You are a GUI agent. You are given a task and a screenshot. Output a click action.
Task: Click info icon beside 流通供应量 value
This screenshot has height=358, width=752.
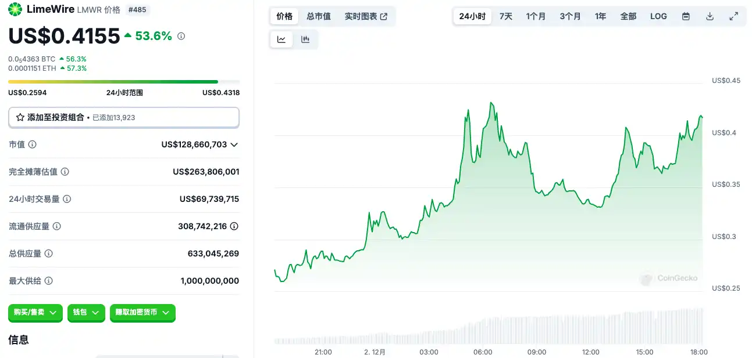tap(234, 226)
